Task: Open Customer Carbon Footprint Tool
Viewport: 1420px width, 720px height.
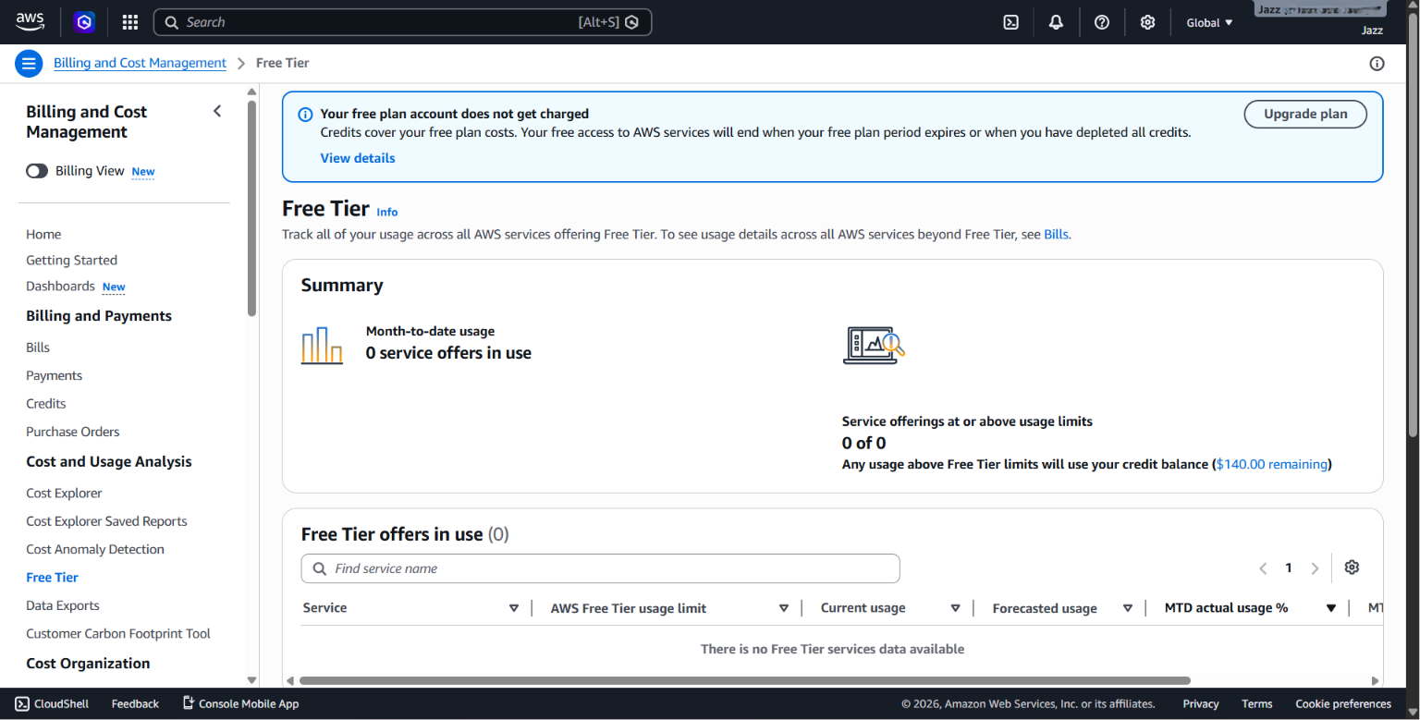Action: (x=117, y=633)
